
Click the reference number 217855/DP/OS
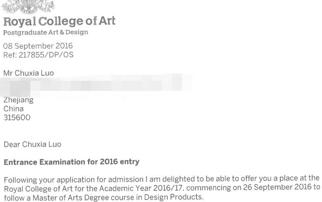coord(46,55)
